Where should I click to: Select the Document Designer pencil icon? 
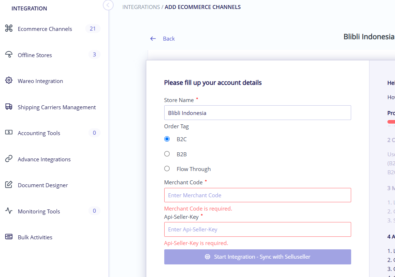point(9,185)
